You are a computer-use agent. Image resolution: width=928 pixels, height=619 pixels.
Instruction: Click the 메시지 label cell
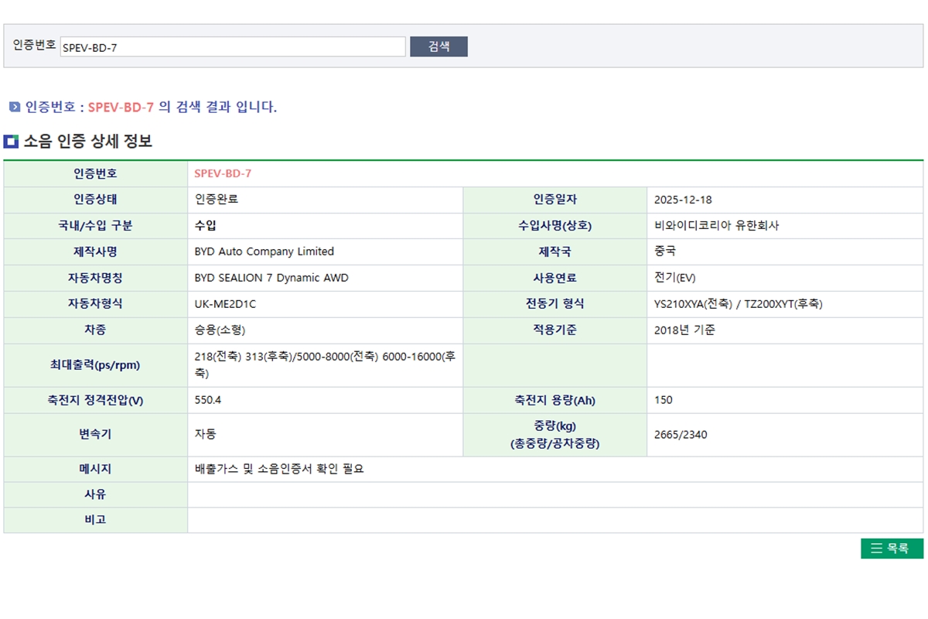click(95, 469)
